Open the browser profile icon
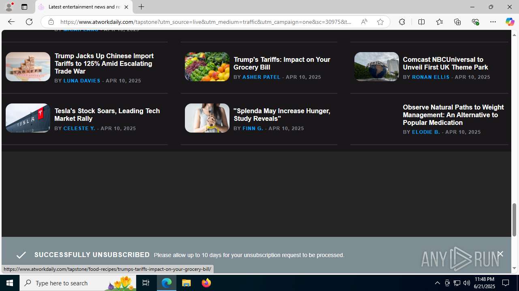This screenshot has width=519, height=291. 9,7
